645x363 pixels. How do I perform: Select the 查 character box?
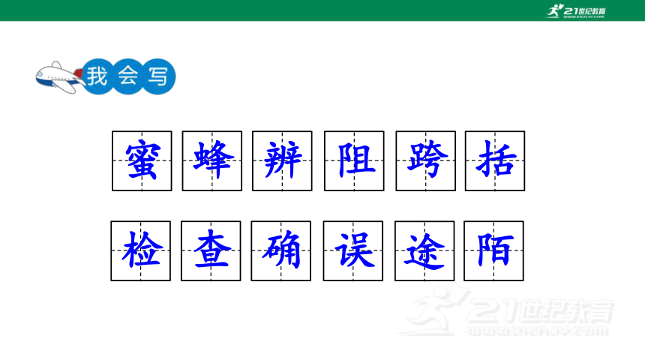coord(211,251)
